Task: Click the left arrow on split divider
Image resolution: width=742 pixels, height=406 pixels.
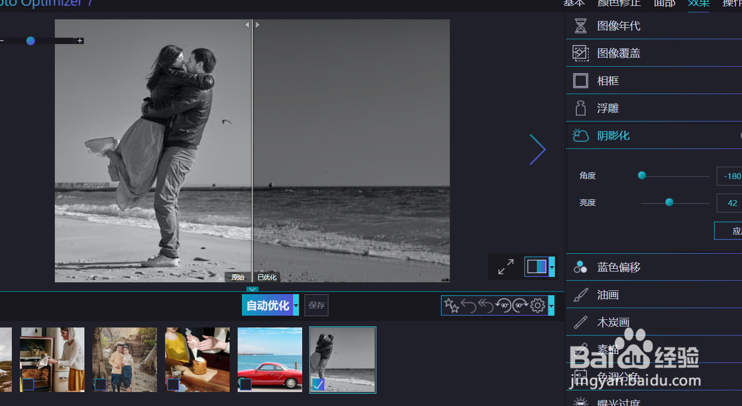Action: pos(247,25)
